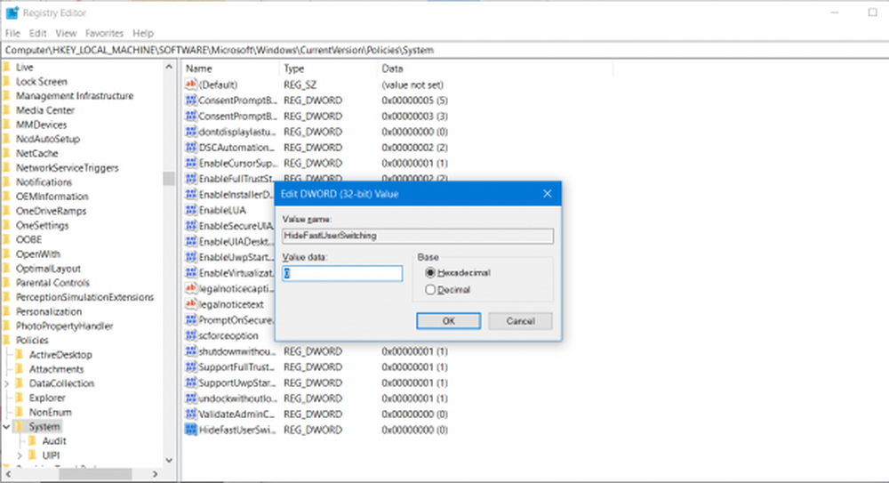Click the DWORD icon of EnableLUA
The height and width of the screenshot is (483, 889).
click(190, 210)
